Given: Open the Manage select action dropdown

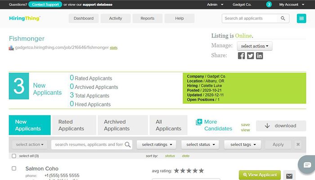Looking at the screenshot, I should [x=255, y=46].
